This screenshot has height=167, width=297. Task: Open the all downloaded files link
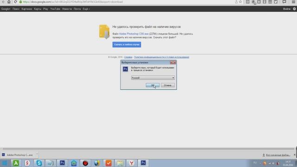(x=278, y=155)
